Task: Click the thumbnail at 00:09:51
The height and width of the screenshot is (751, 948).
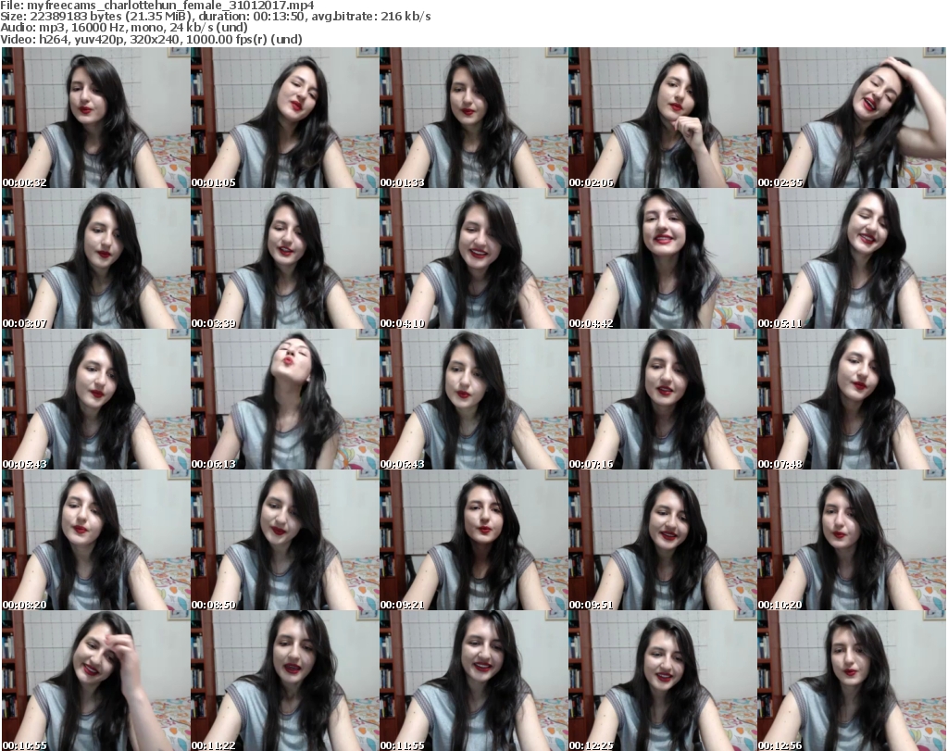Action: coord(661,540)
